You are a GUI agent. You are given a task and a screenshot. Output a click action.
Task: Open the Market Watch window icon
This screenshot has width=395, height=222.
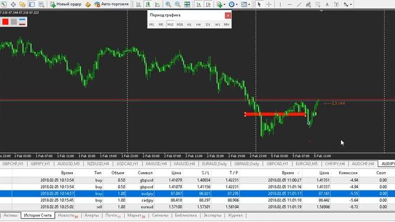coord(4,4)
